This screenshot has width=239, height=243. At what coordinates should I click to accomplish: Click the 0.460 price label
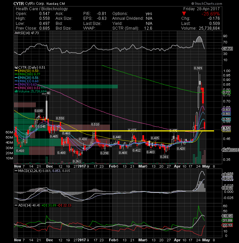coord(66,133)
